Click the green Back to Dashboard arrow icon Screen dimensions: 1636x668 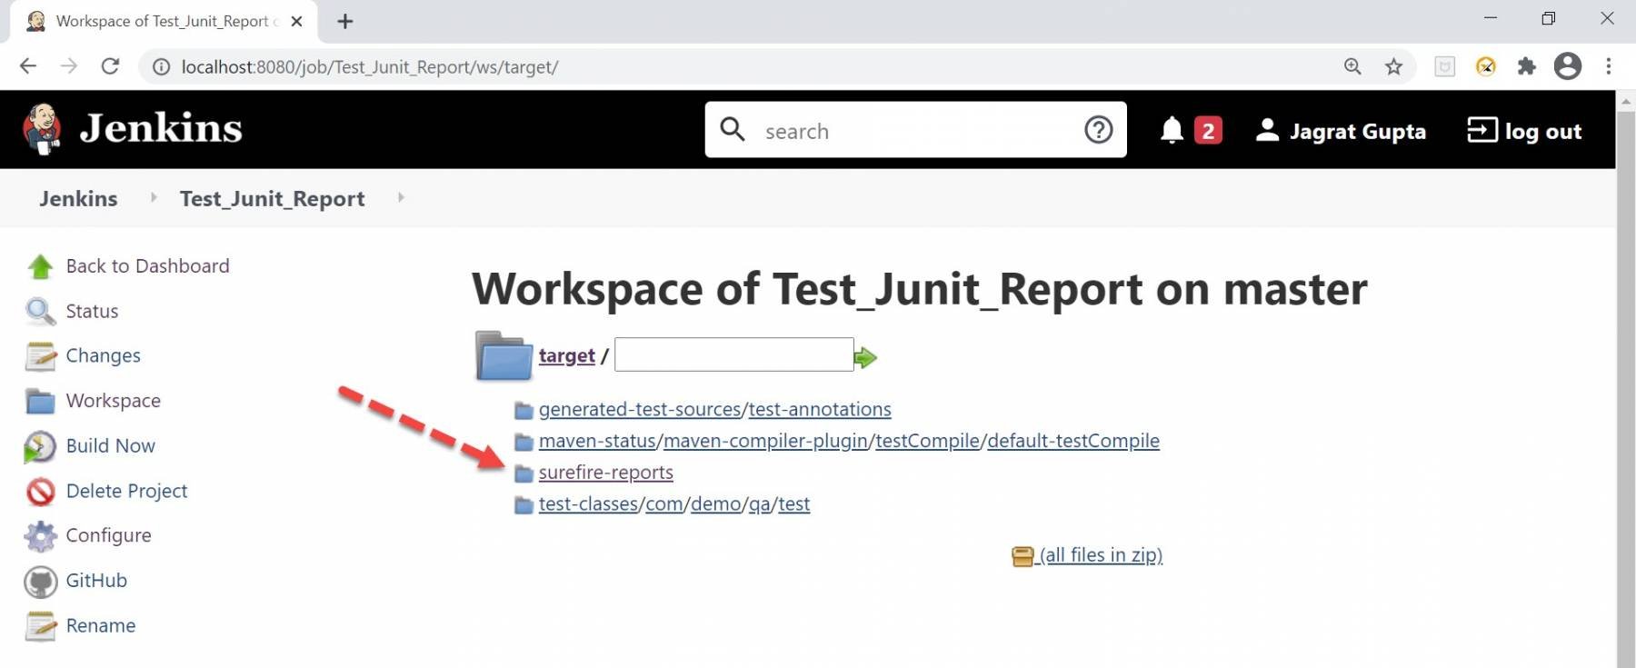pos(40,266)
